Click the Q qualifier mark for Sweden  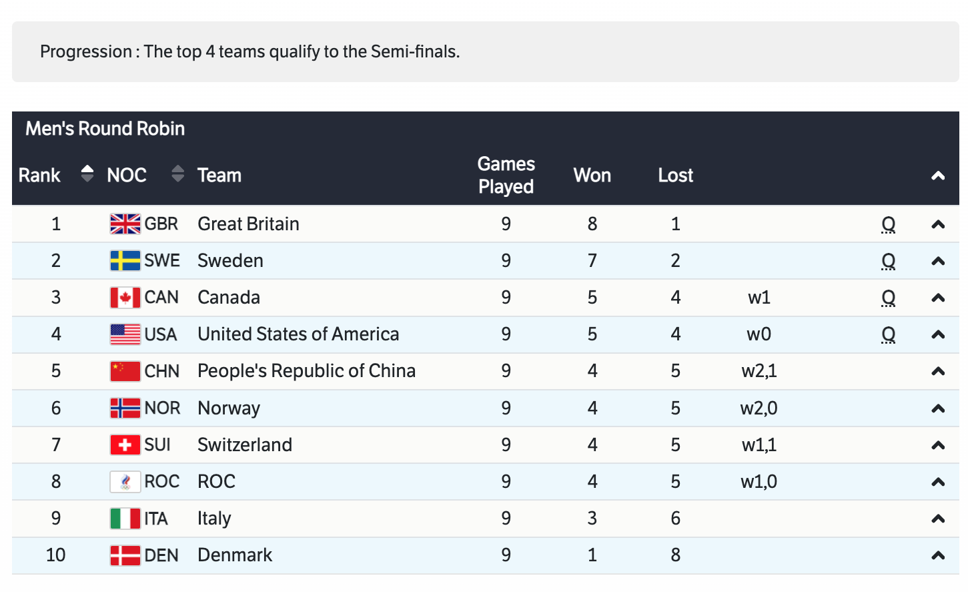[x=888, y=261]
